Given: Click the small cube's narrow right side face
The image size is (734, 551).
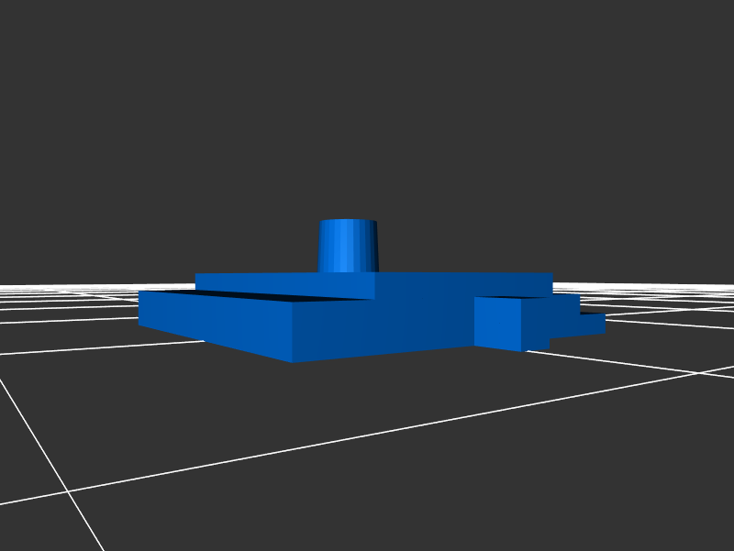Looking at the screenshot, I should coord(535,324).
